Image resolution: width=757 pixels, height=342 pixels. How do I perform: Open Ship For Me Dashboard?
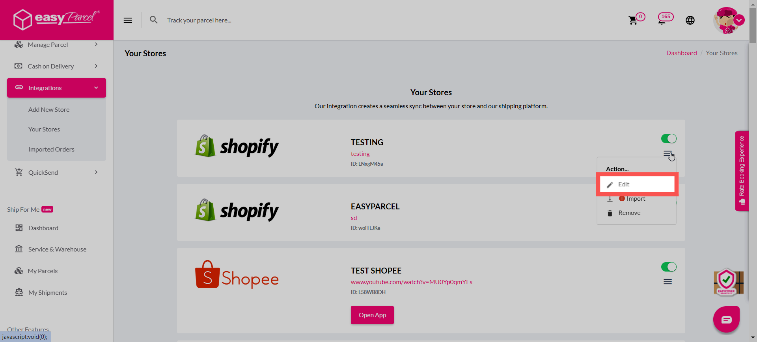pyautogui.click(x=43, y=228)
